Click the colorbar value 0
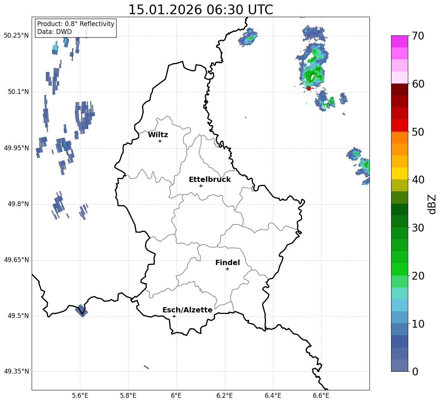Viewport: 441px width, 403px height. 415,372
